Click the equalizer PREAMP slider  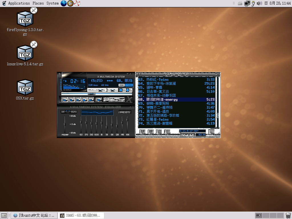pyautogui.click(x=65, y=124)
